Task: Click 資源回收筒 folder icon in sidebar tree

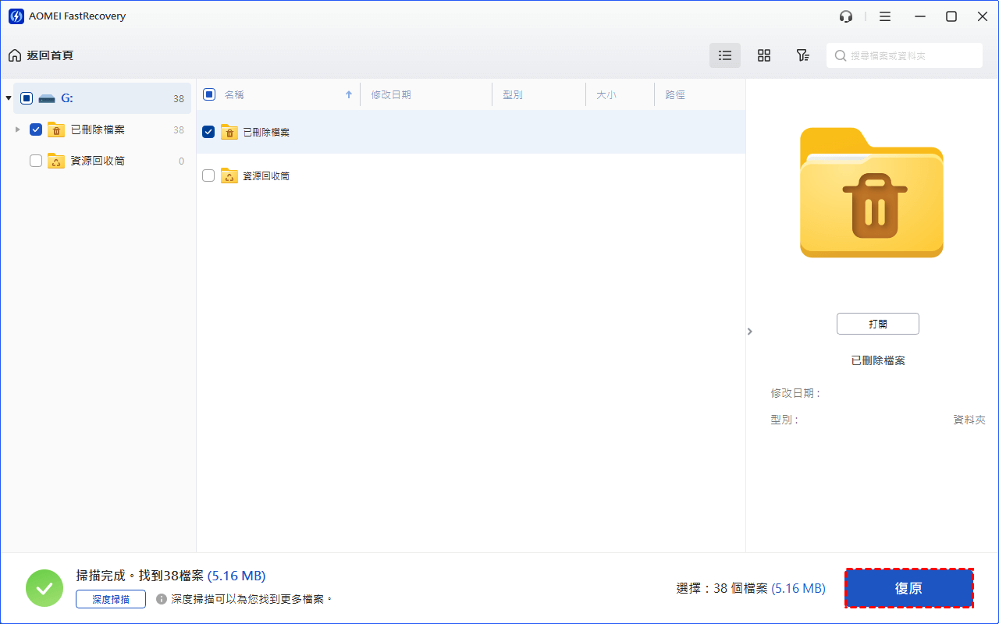Action: coord(56,161)
